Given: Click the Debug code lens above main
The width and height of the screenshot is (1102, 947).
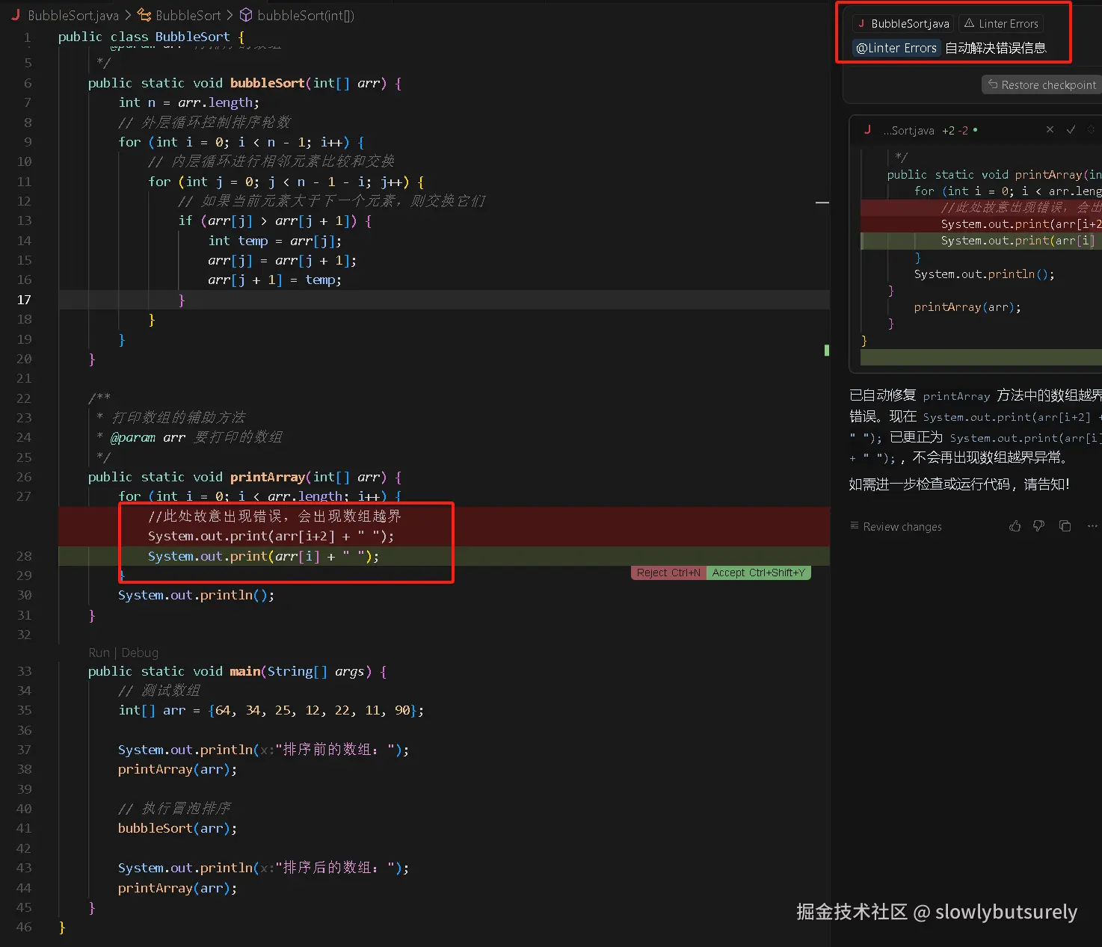Looking at the screenshot, I should [x=140, y=653].
